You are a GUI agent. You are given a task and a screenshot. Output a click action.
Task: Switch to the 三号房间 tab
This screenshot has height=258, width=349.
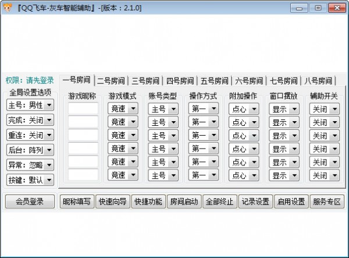coord(145,81)
